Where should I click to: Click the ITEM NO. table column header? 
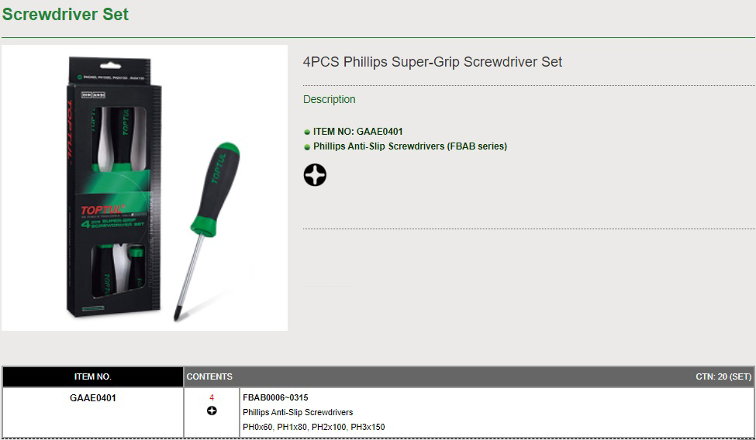point(92,377)
